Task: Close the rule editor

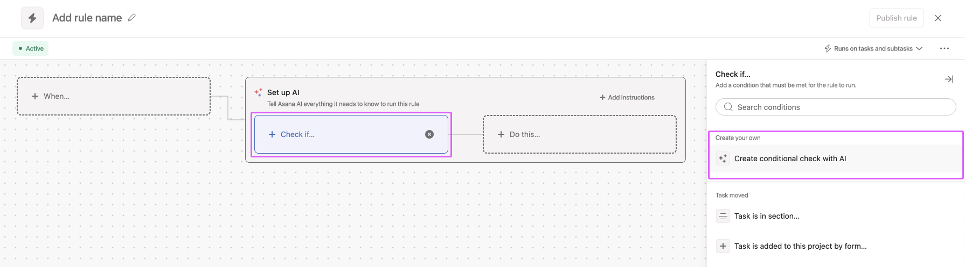Action: 938,18
